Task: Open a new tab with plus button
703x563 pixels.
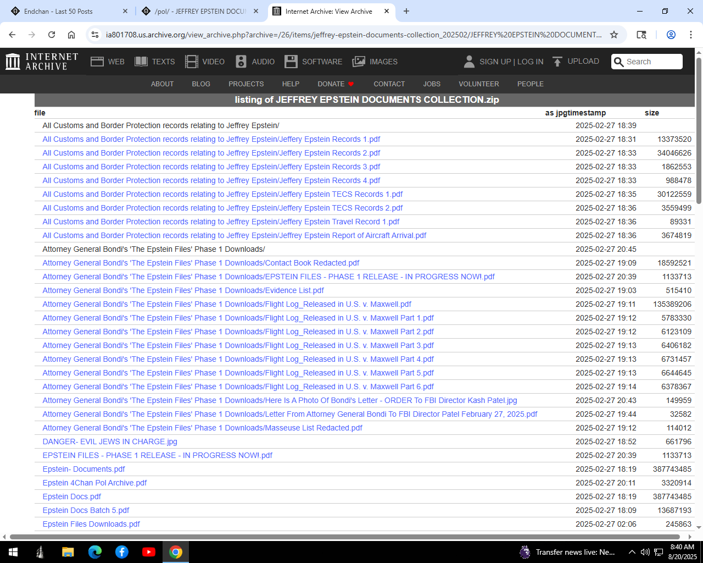Action: tap(406, 11)
